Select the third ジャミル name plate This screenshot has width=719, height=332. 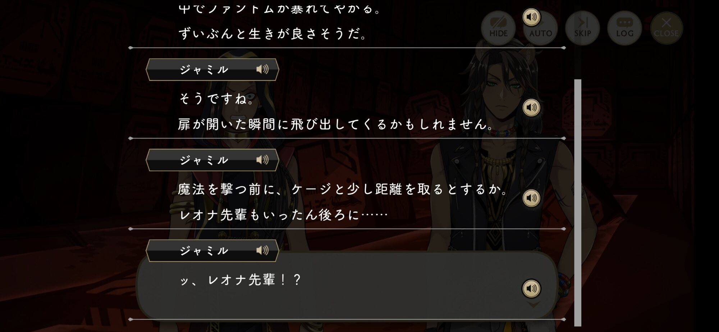pyautogui.click(x=212, y=251)
